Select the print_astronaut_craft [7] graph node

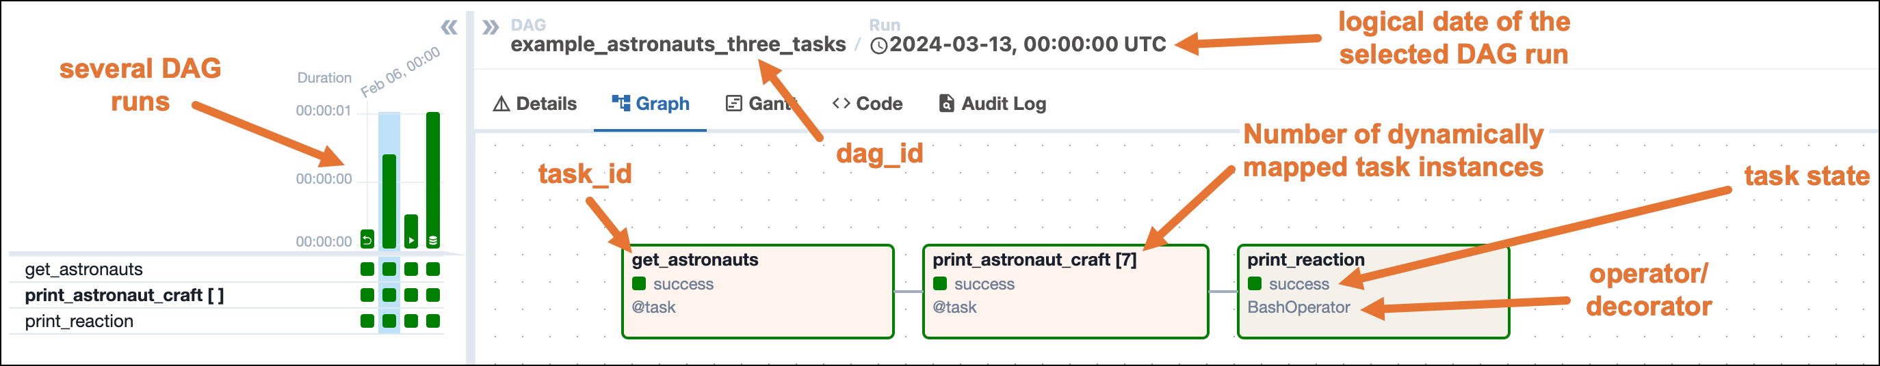[1065, 292]
